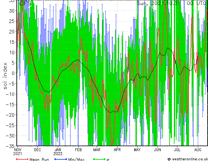Viewport: 208px width, 161px height.
Task: Click the 'Min/Max' legend label
Action: 76,159
